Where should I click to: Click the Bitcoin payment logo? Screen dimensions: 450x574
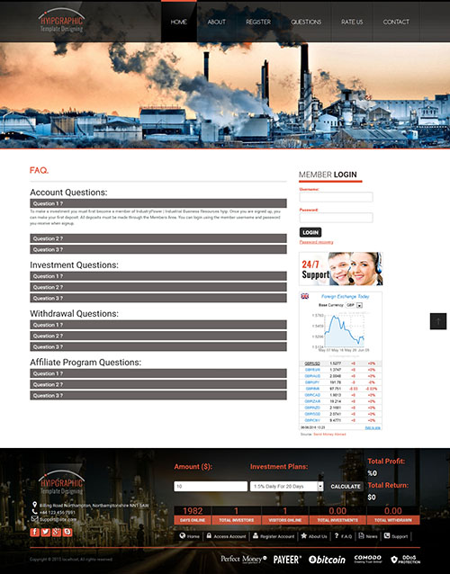327,560
